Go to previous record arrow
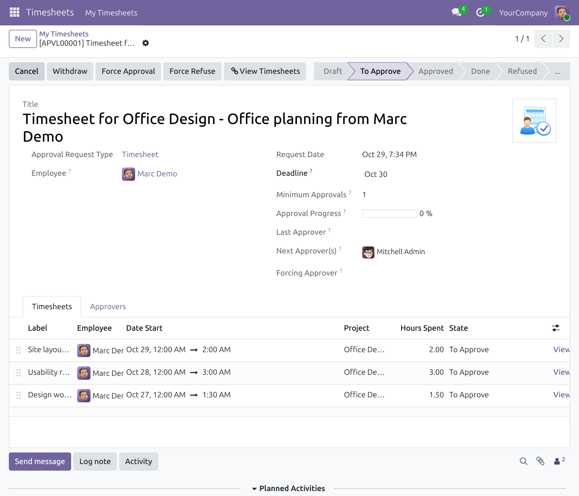This screenshot has width=579, height=496. click(x=543, y=39)
